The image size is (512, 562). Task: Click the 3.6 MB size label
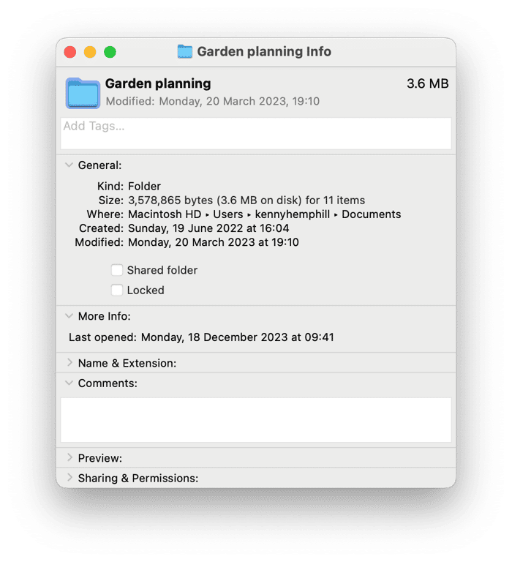pos(427,83)
